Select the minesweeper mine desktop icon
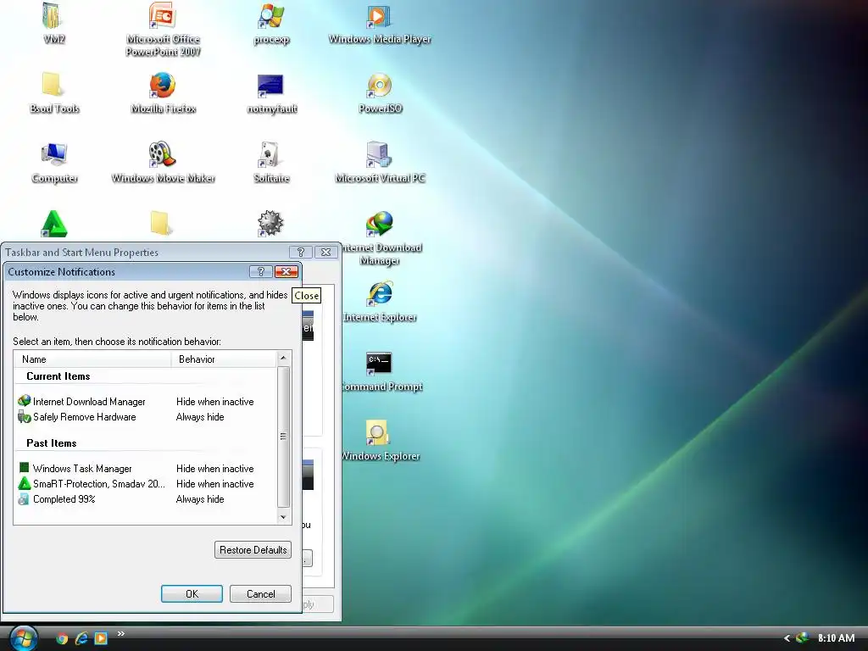Viewport: 868px width, 651px height. tap(270, 223)
